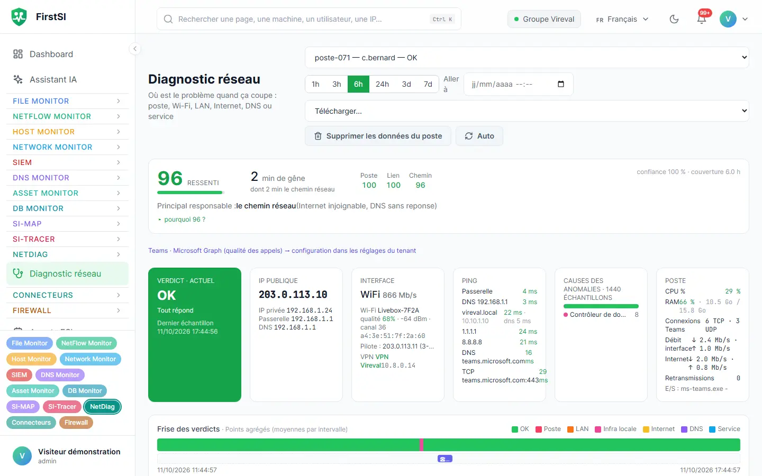Select the File Monitor pill shortcut
The image size is (762, 476).
[30, 343]
